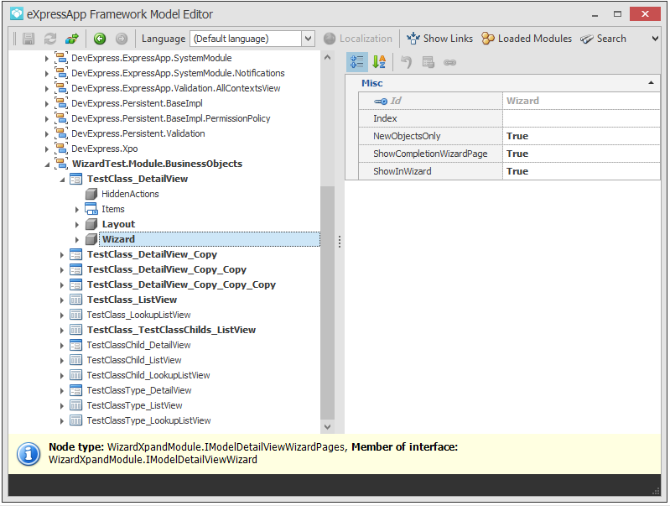Screen dimensions: 670x506
Task: Click the tree scrollbar up arrow
Action: tap(327, 57)
